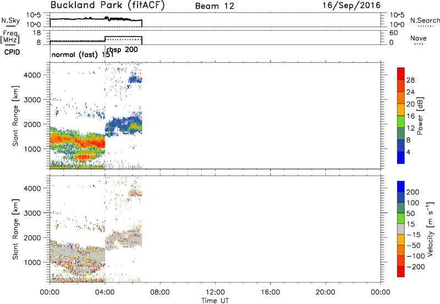Click the '-200' tick on Velocity color bar
This screenshot has width=440, height=304.
point(416,267)
